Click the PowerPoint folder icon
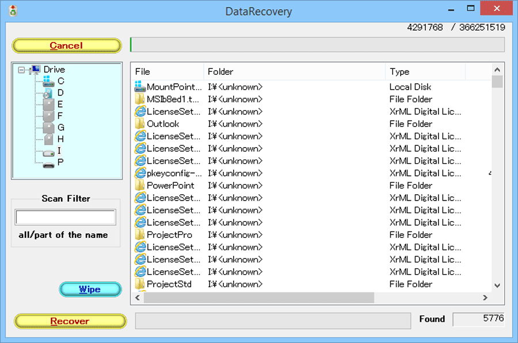Image resolution: width=518 pixels, height=343 pixels. 140,186
